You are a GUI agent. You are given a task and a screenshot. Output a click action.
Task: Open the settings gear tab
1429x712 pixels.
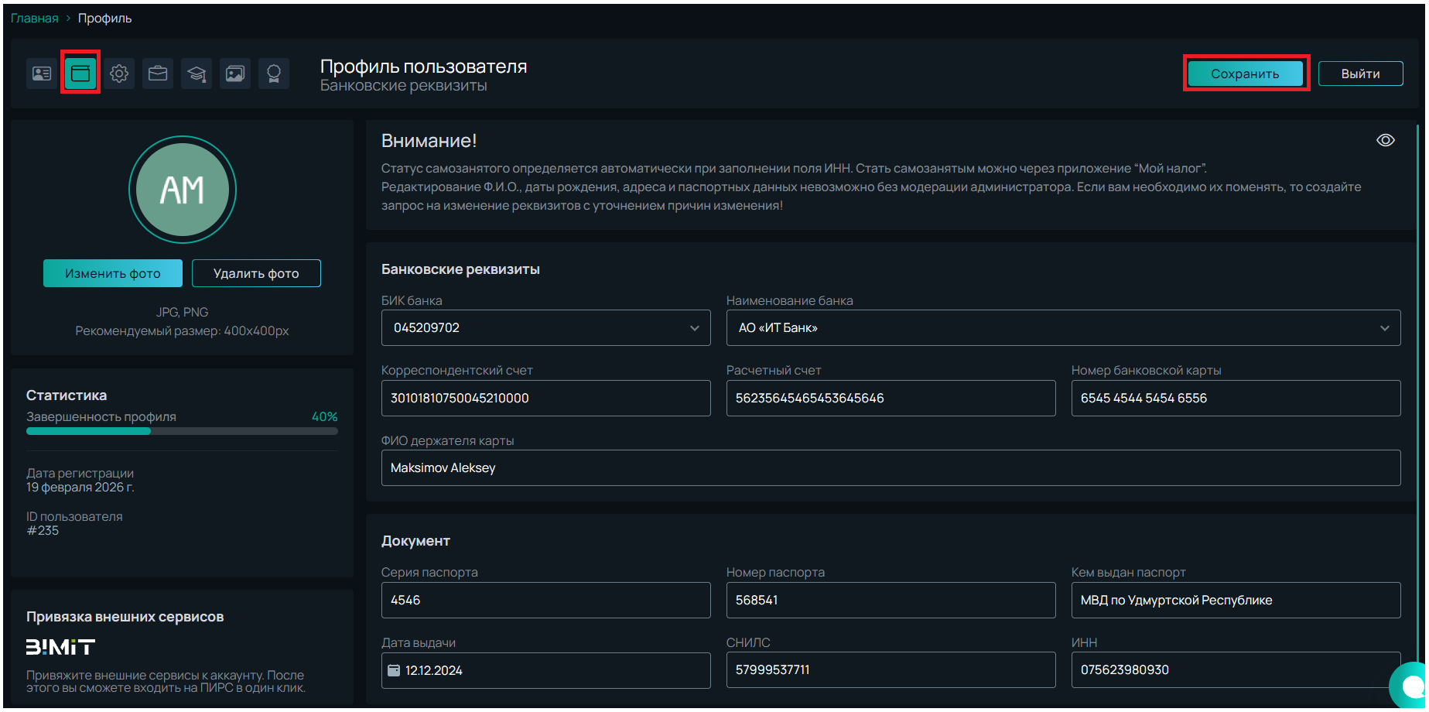point(119,74)
